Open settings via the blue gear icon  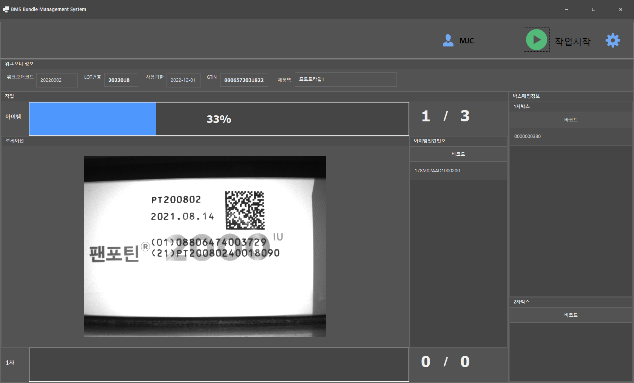pos(613,40)
